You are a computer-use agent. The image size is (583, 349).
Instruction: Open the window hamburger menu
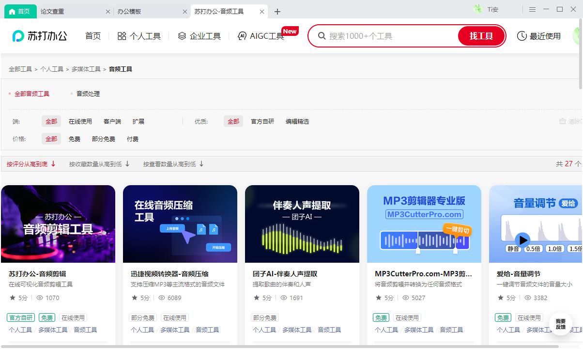[533, 9]
